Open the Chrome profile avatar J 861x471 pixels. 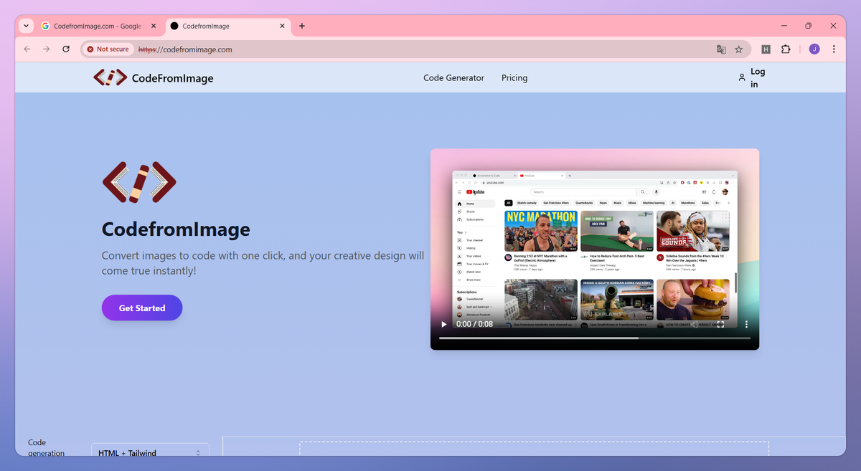click(x=814, y=49)
